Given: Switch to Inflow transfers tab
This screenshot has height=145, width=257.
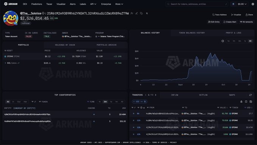Looking at the screenshot, I should [x=174, y=95].
